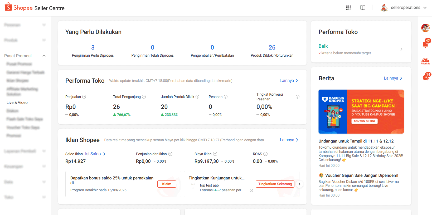Open 0 Pengiriman Telah Diproses

pyautogui.click(x=153, y=51)
